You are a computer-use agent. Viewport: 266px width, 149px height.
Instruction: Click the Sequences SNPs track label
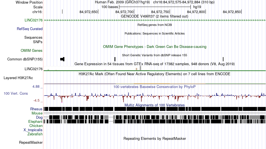33,40
